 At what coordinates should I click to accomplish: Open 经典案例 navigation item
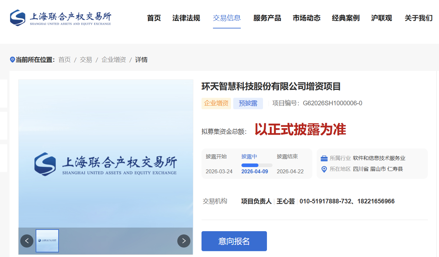[x=346, y=18]
